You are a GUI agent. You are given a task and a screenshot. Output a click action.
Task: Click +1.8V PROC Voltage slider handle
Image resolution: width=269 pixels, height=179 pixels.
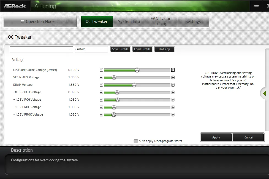coord(114,107)
